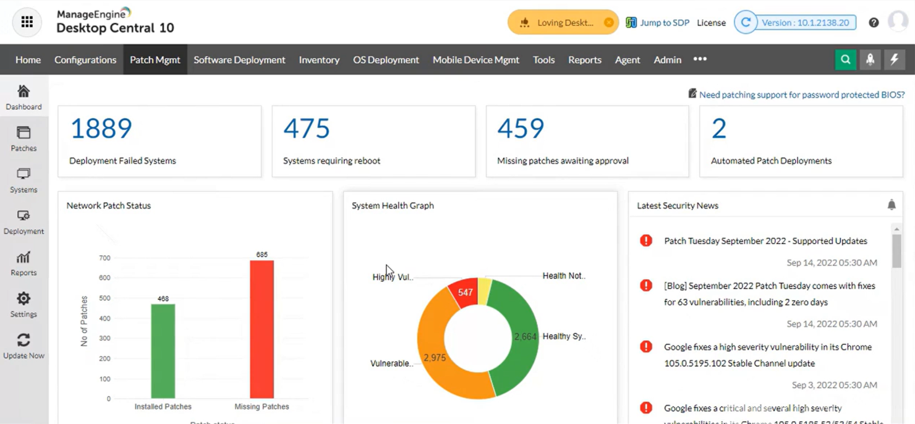Expand the more options ellipsis menu
The height and width of the screenshot is (424, 915).
700,59
